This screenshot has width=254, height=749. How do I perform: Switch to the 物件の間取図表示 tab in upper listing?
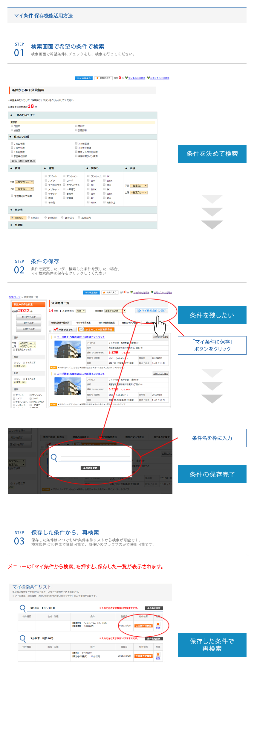point(107,323)
